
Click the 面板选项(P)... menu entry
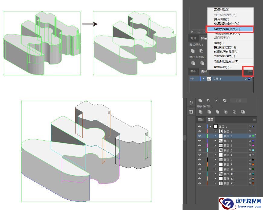(223, 67)
